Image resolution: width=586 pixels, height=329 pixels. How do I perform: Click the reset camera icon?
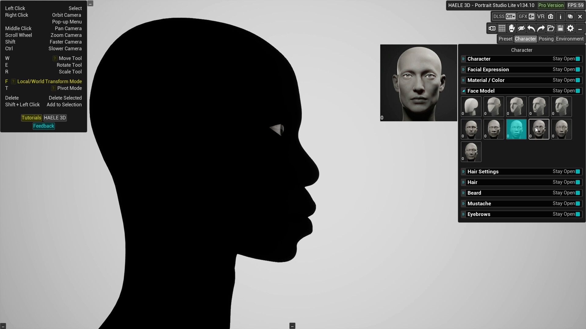(x=492, y=28)
